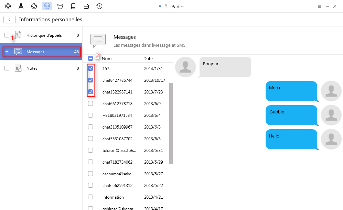Check the asanuma41sake checkbox
This screenshot has height=210, width=343.
click(90, 174)
